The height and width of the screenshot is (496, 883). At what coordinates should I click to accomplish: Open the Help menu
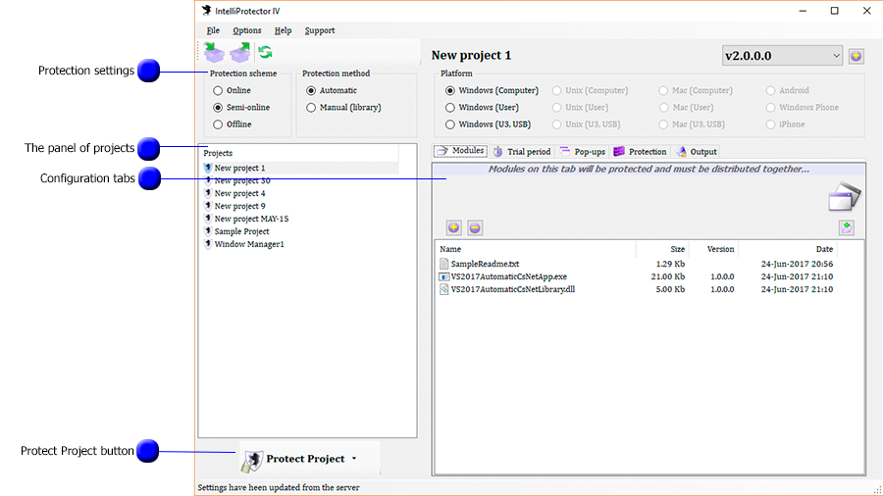[x=283, y=30]
